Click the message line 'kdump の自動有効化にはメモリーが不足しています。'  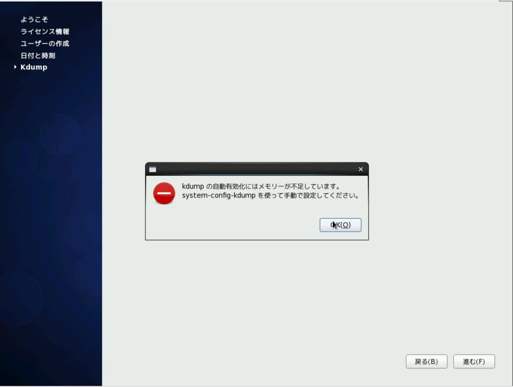262,186
